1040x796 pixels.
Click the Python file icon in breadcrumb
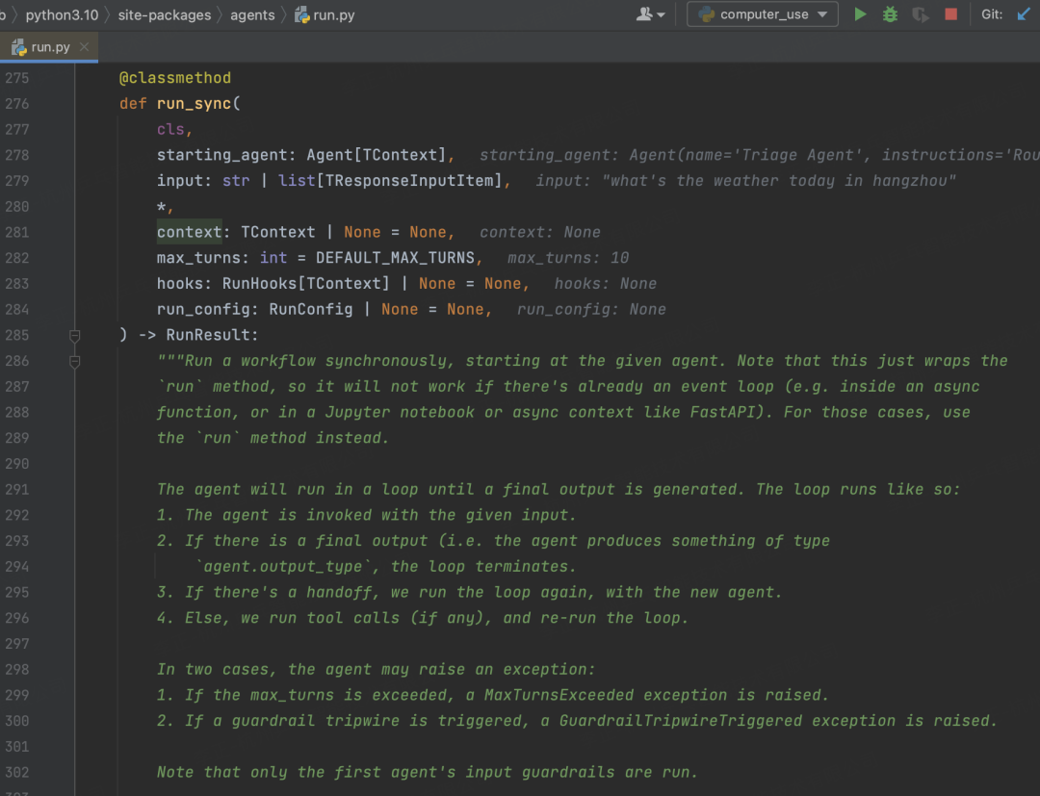(x=302, y=14)
